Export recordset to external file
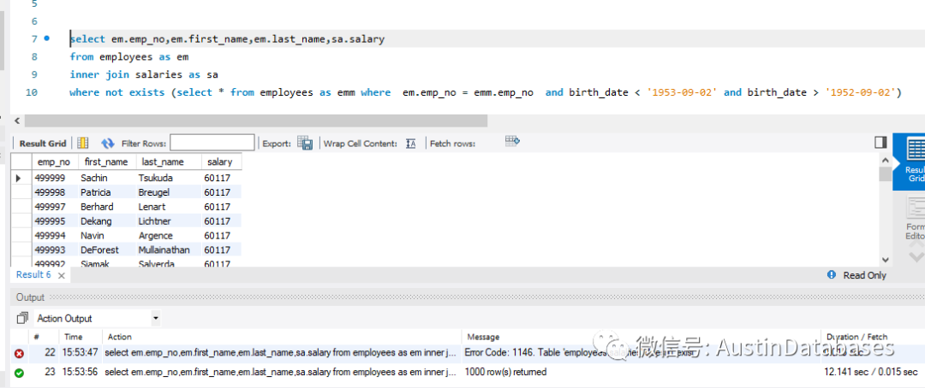This screenshot has height=388, width=925. (305, 144)
